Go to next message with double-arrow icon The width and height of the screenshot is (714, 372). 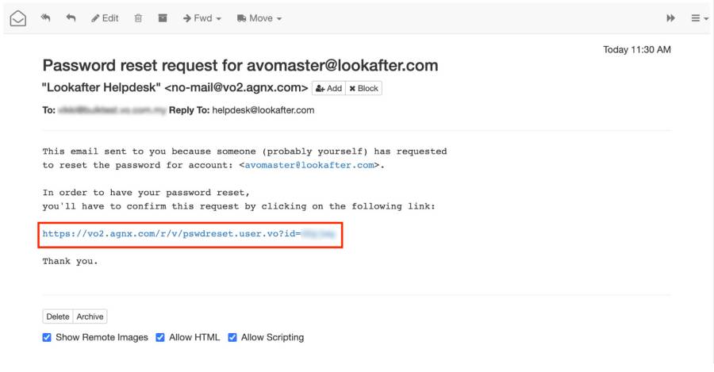670,18
